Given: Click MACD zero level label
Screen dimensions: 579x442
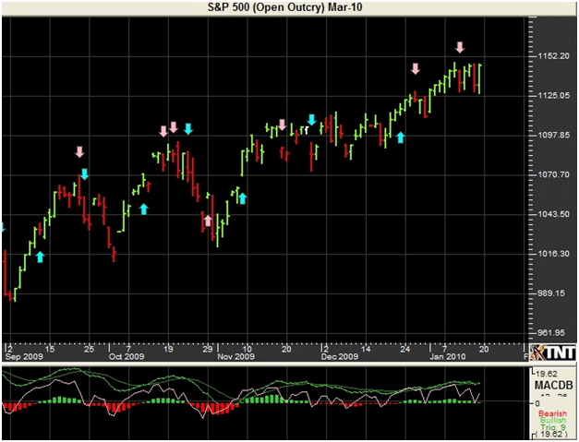Looking at the screenshot, I should click(x=537, y=403).
